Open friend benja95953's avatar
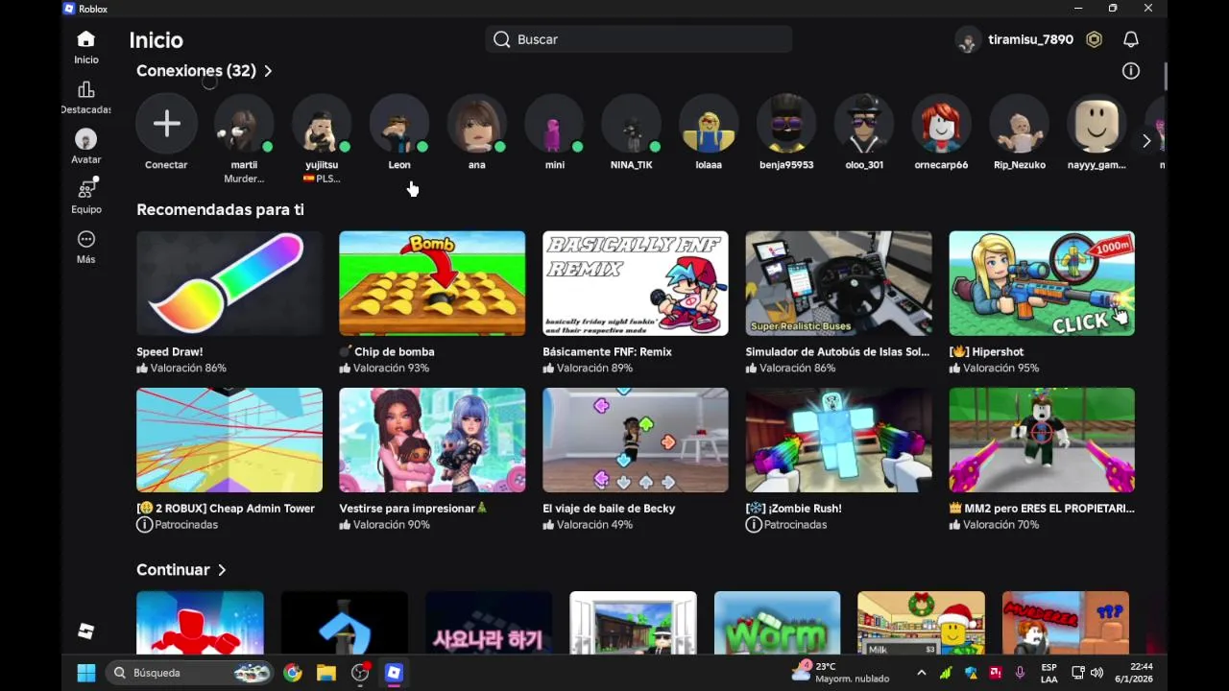 coord(786,124)
